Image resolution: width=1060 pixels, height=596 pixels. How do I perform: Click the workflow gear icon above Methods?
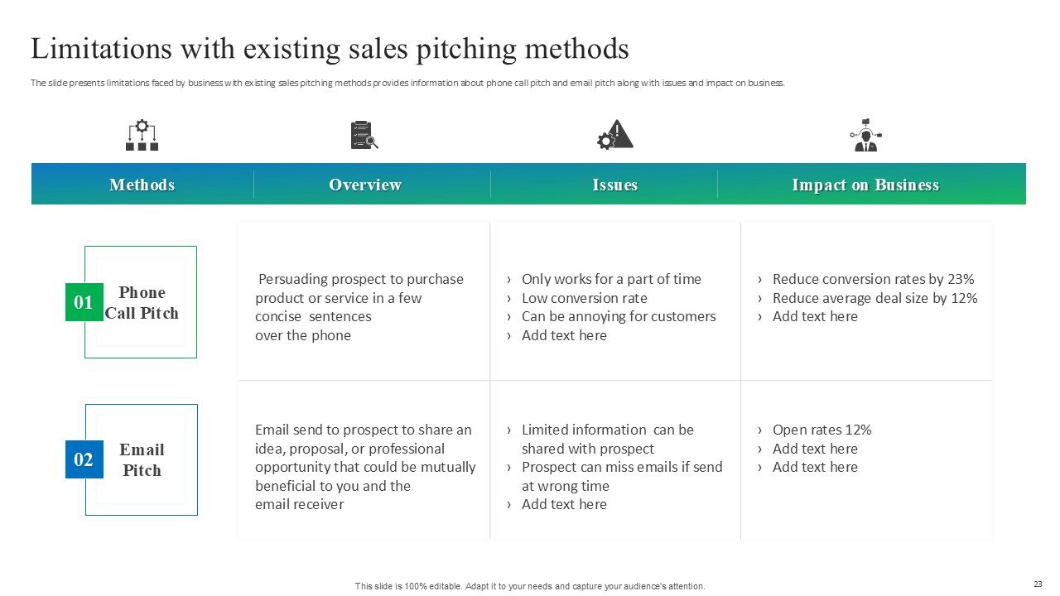click(x=142, y=135)
